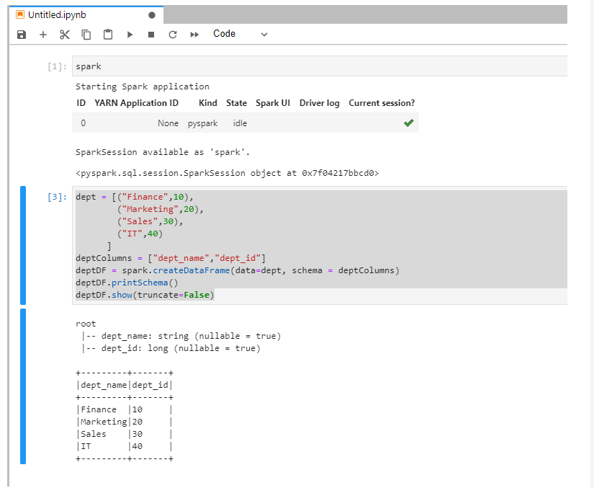Screen dimensions: 594x488
Task: Click the 'idle' state cell
Action: (x=240, y=123)
